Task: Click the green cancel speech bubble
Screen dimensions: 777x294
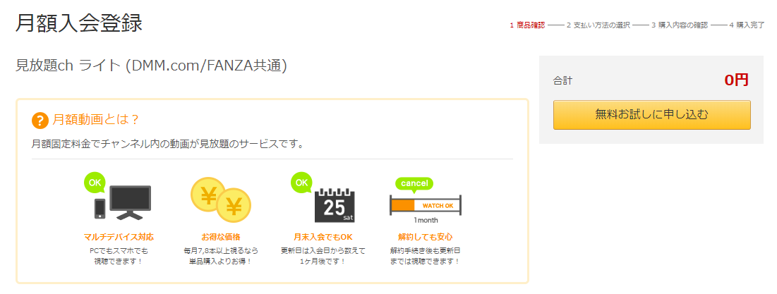Action: click(414, 184)
